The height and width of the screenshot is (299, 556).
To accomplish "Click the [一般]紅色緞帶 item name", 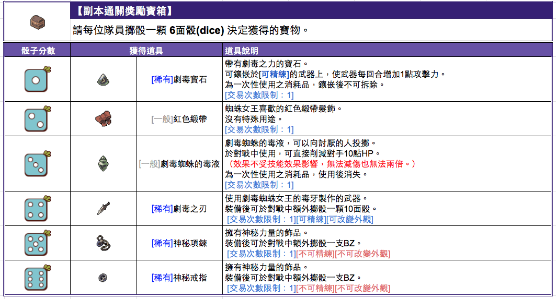I will point(179,119).
